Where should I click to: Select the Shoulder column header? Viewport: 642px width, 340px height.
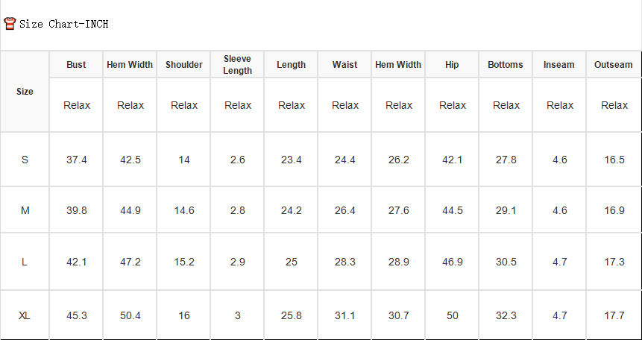(184, 65)
